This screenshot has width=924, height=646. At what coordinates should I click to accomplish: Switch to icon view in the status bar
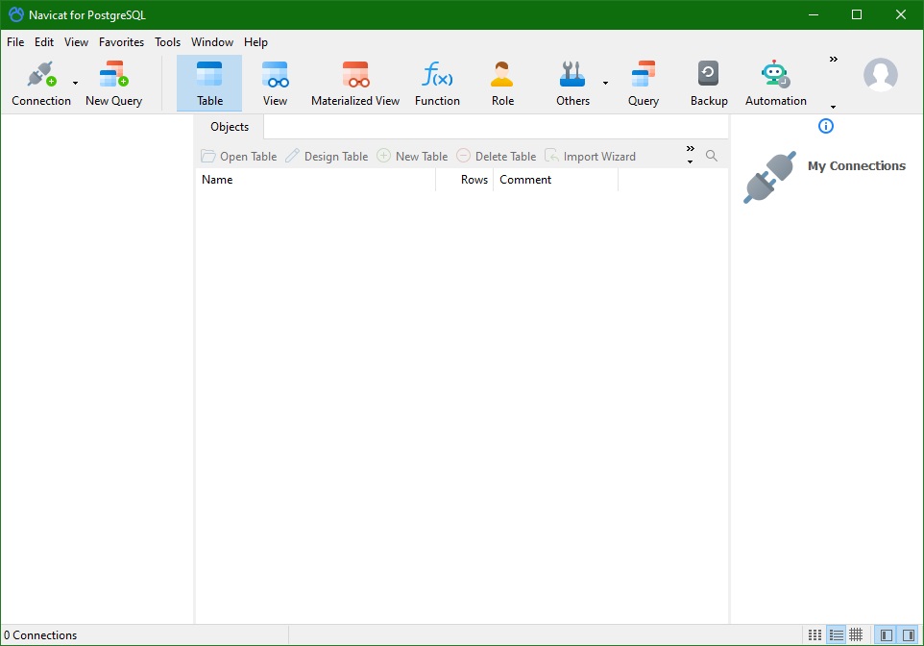815,634
